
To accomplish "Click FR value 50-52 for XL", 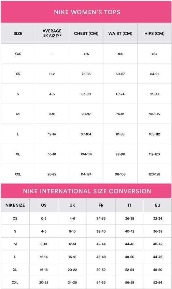I will [101, 270].
